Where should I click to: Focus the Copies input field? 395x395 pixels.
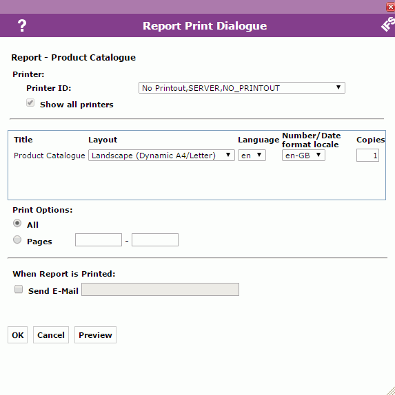pos(367,156)
